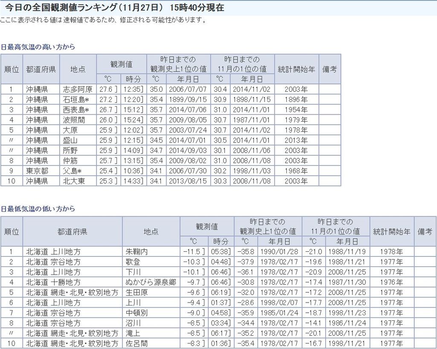Click the 父島* station cell
The image size is (437, 349).
point(78,171)
